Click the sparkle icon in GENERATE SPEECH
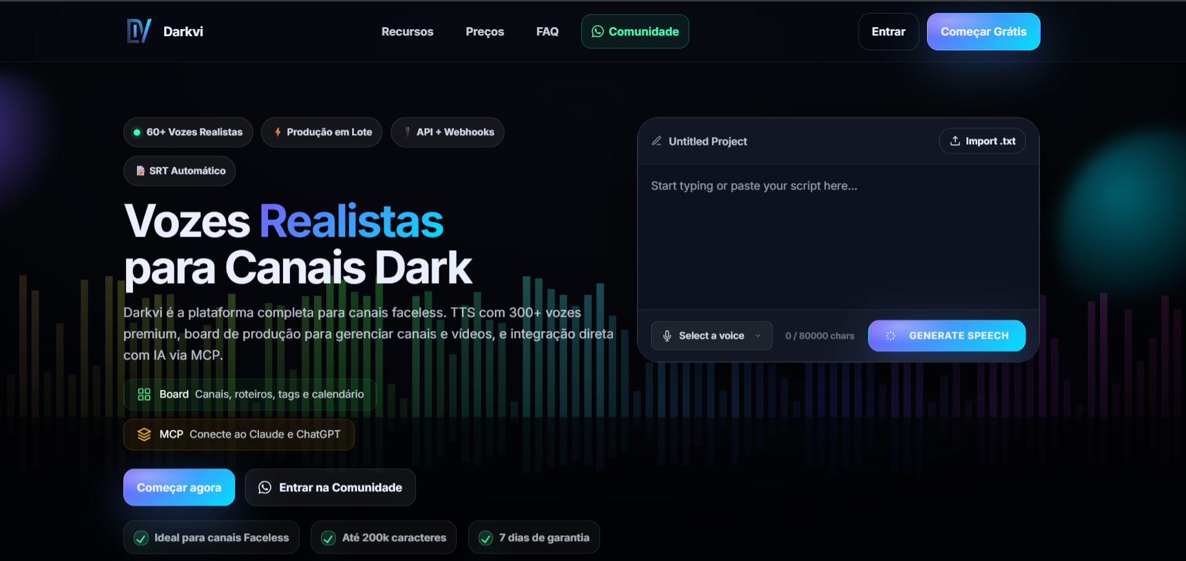Image resolution: width=1186 pixels, height=561 pixels. click(x=891, y=335)
